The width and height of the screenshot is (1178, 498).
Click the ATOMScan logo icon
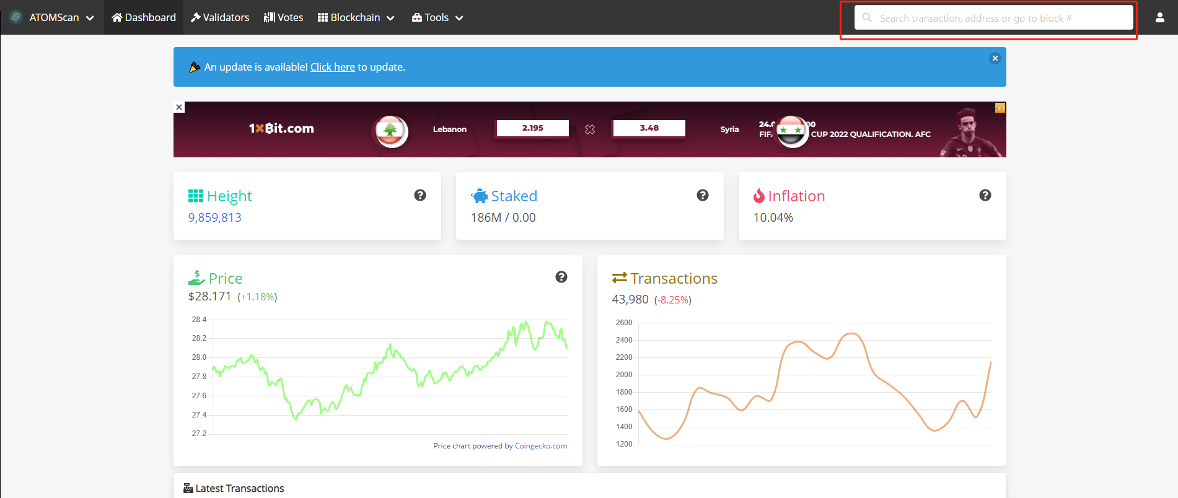point(16,17)
